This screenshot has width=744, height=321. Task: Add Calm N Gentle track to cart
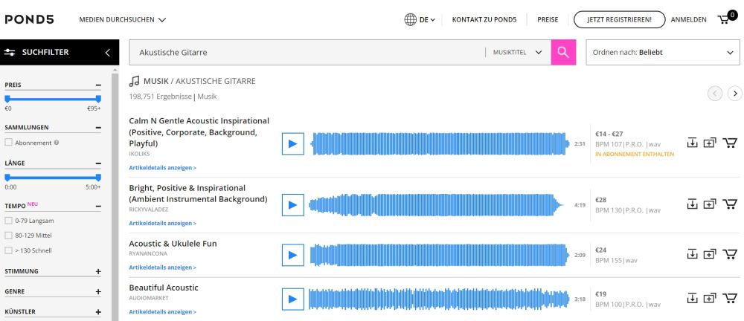(729, 143)
